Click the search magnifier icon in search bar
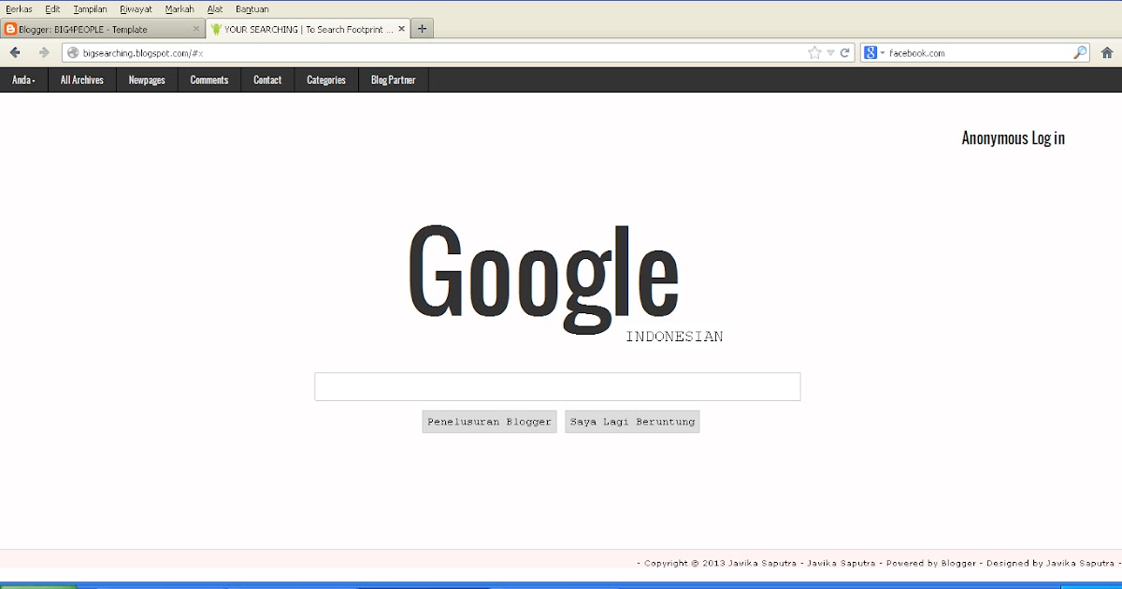Image resolution: width=1122 pixels, height=589 pixels. (x=1080, y=53)
